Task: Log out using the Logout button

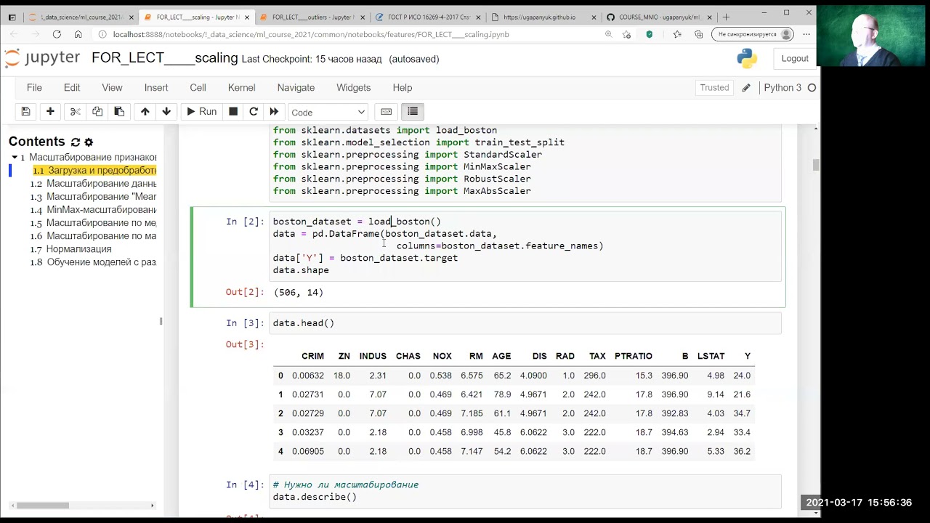Action: pyautogui.click(x=795, y=59)
